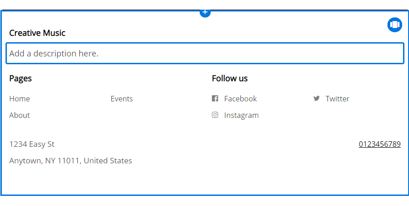Select the Anytown, NY 11011 address line
Screen dimensions: 409x206
tap(71, 161)
